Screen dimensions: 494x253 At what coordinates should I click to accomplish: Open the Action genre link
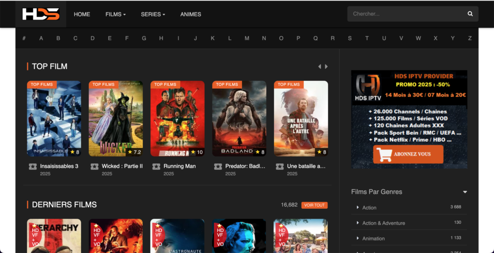369,208
